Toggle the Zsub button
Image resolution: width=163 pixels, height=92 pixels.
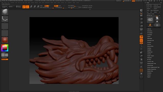pos(60,6)
